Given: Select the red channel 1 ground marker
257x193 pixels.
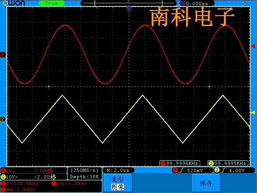Looking at the screenshot, I should pos(3,55).
